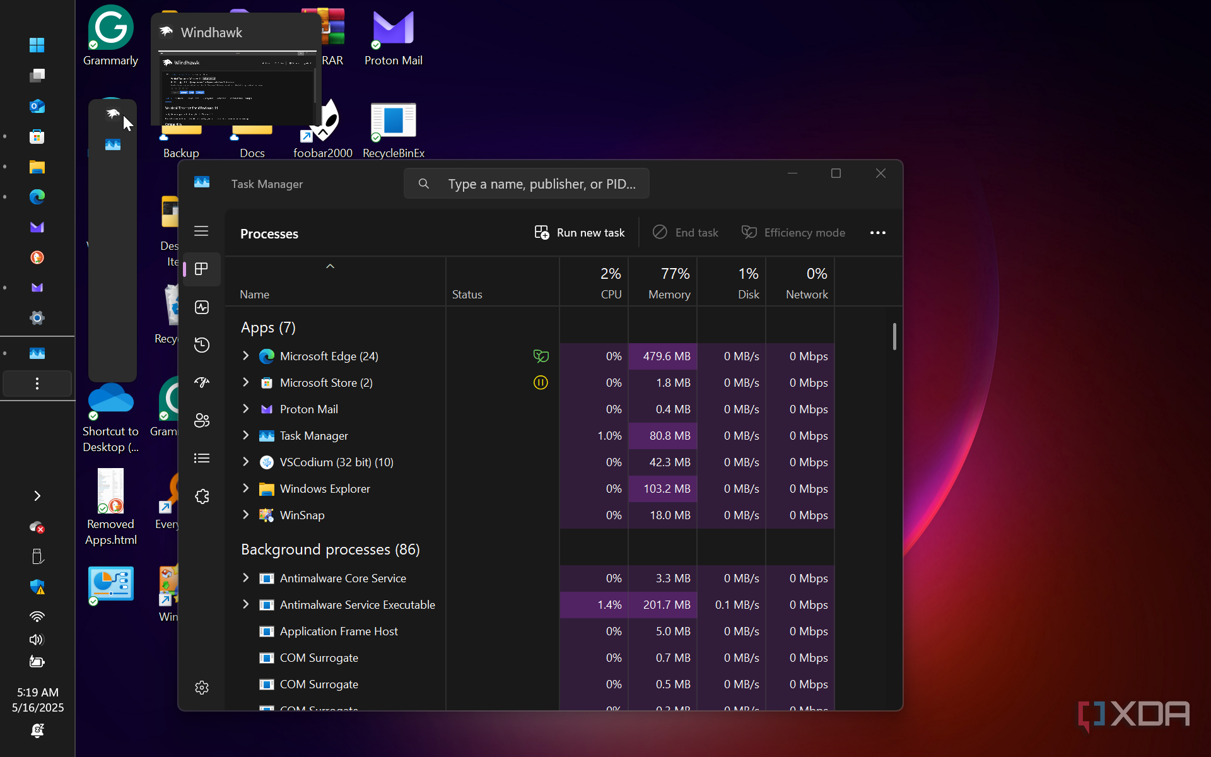The width and height of the screenshot is (1211, 757).
Task: Click the Efficiency mode button
Action: tap(793, 233)
